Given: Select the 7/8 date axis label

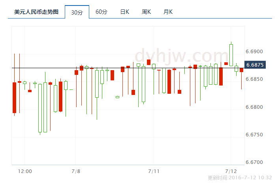Looking at the screenshot, I should tap(76, 171).
